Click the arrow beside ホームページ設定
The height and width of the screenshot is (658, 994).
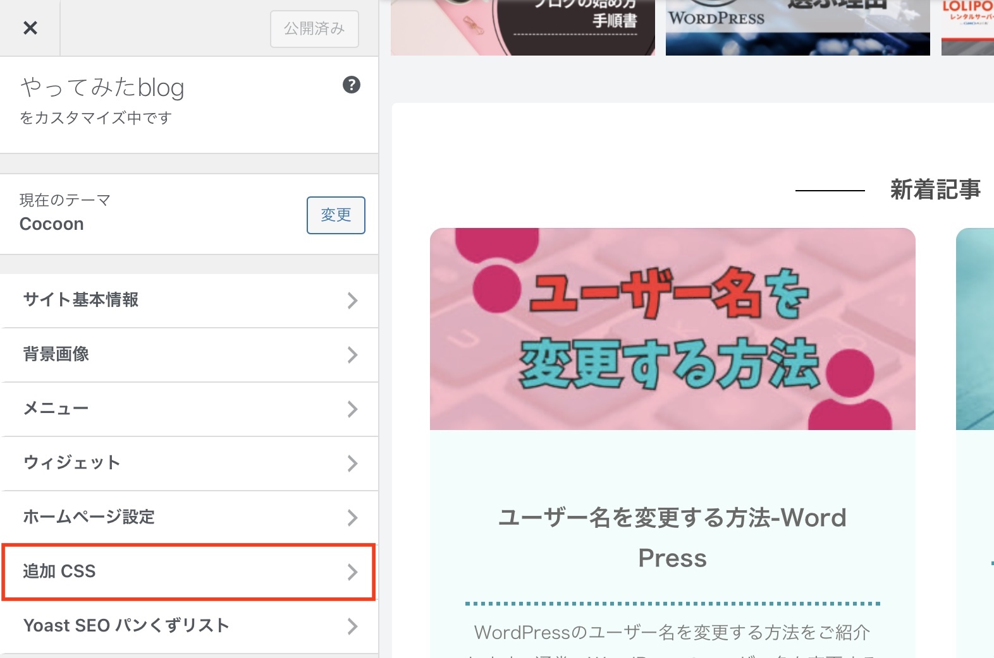click(x=352, y=518)
